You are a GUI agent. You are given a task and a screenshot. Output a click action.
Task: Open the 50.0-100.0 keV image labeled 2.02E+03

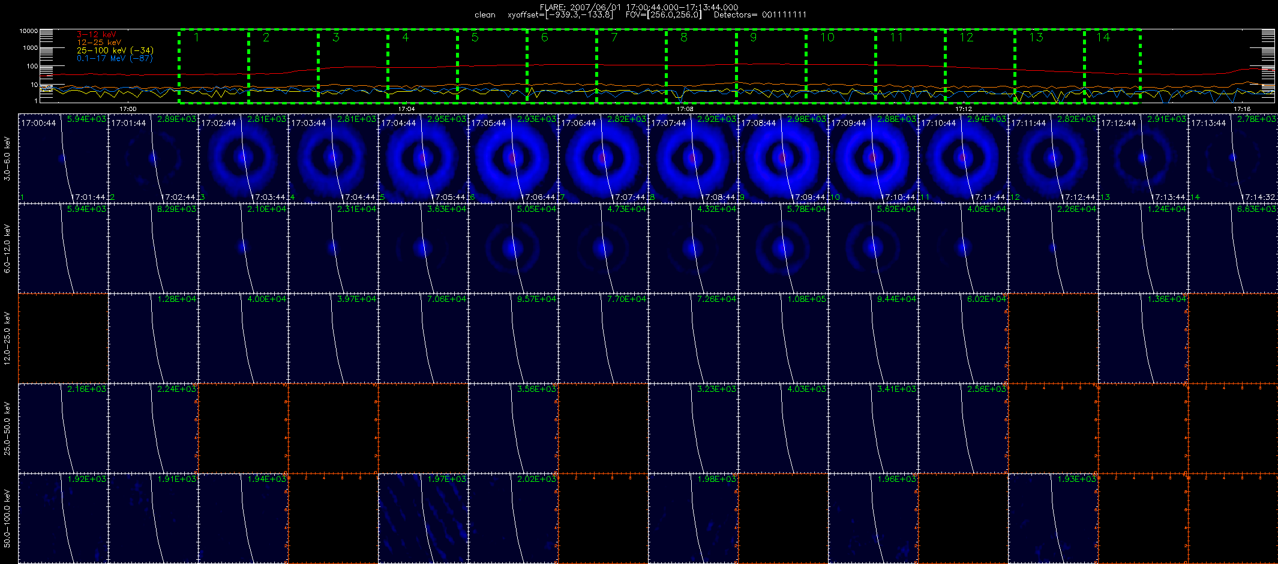[x=513, y=518]
